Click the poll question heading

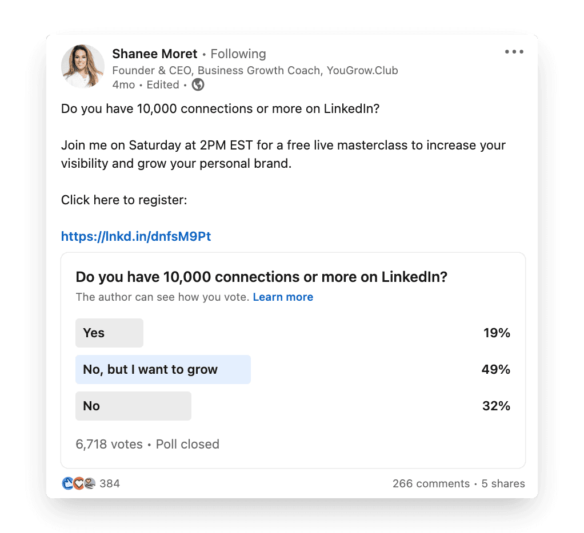[x=262, y=277]
